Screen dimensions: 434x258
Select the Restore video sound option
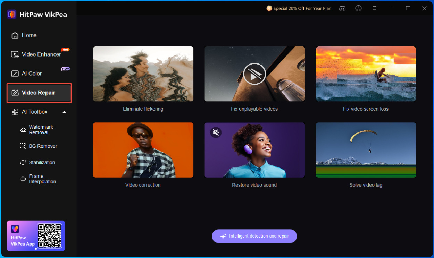(254, 150)
